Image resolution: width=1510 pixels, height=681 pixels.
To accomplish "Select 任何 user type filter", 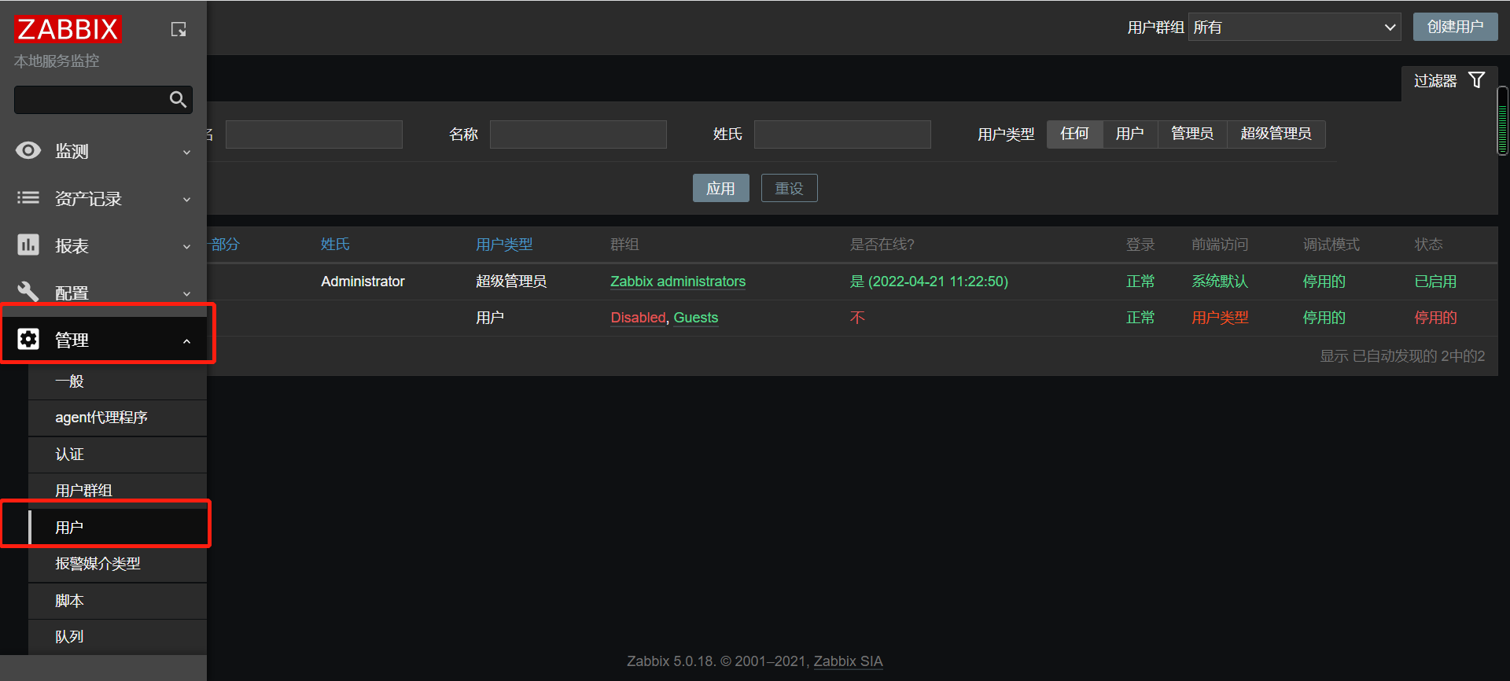I will (1074, 134).
